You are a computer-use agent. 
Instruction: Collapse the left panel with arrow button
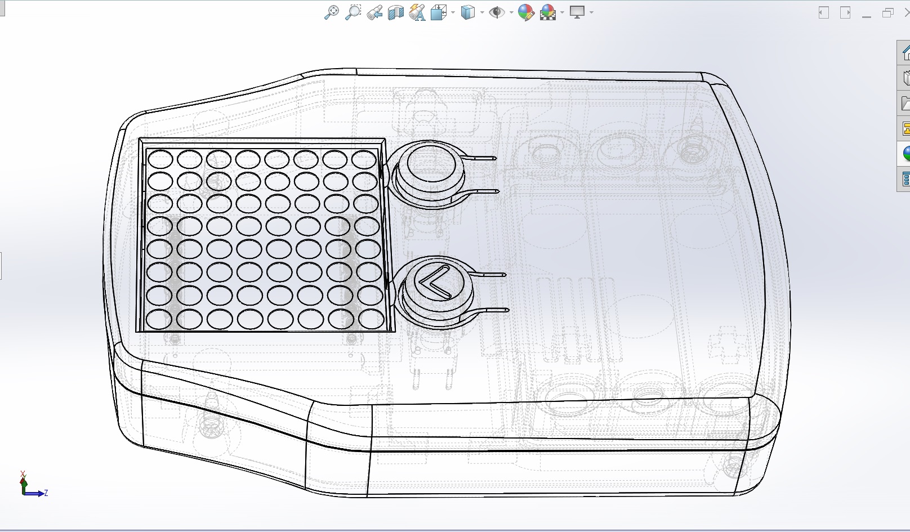(824, 12)
